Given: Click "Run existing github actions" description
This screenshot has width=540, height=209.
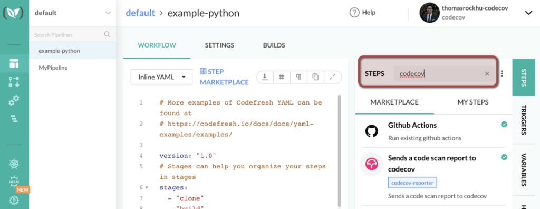Looking at the screenshot, I should tap(425, 138).
